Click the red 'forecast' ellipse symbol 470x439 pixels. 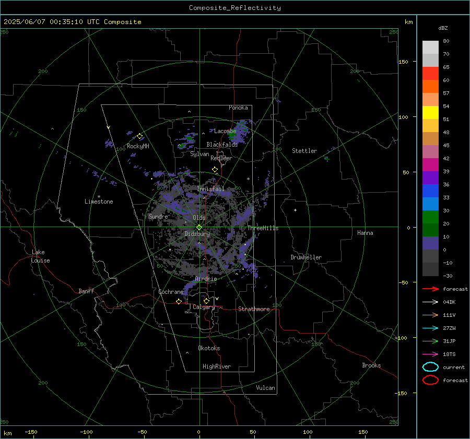[x=430, y=380]
